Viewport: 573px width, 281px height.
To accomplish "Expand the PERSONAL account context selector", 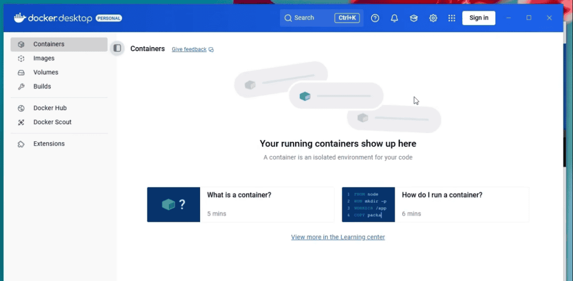I will click(x=109, y=18).
